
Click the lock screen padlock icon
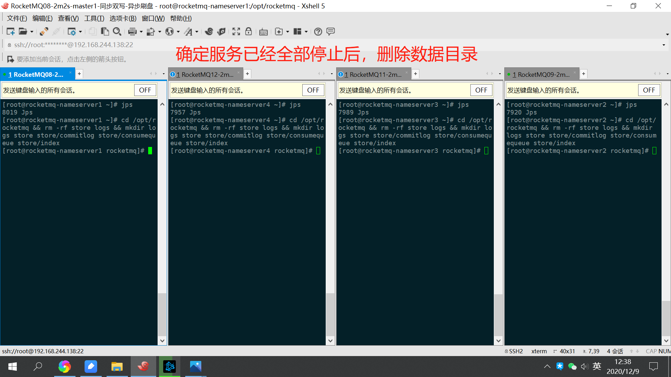[248, 31]
